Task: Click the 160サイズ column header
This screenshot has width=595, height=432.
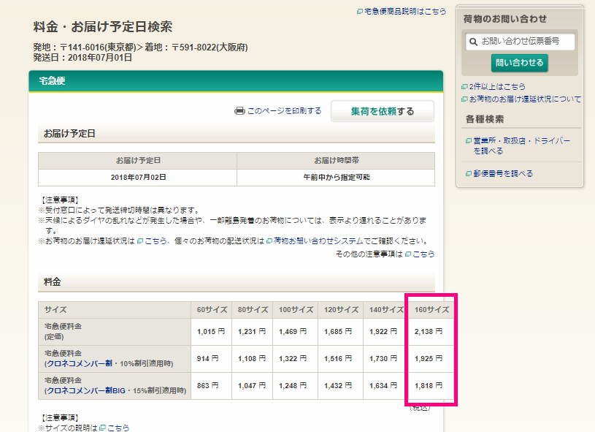Action: pos(431,310)
